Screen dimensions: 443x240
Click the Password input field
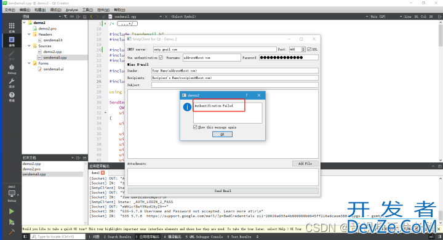[289, 58]
